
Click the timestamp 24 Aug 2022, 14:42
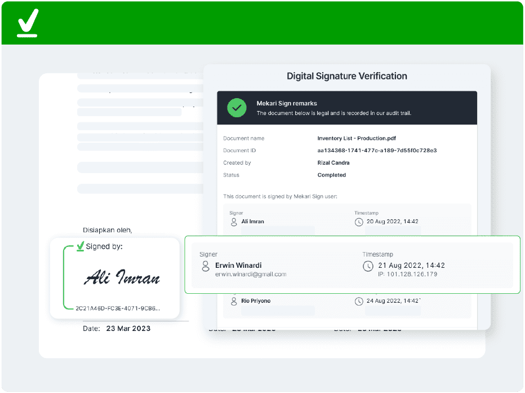point(393,301)
